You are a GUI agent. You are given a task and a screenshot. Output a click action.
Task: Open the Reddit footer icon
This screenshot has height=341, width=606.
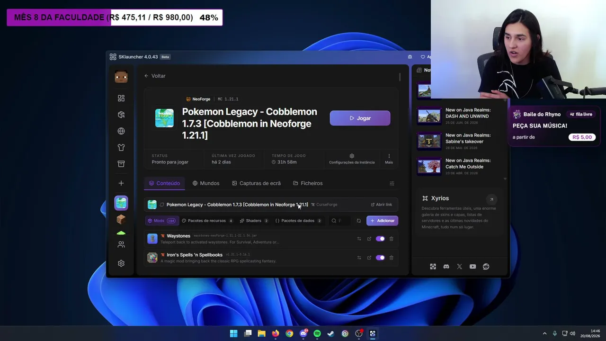(x=486, y=267)
